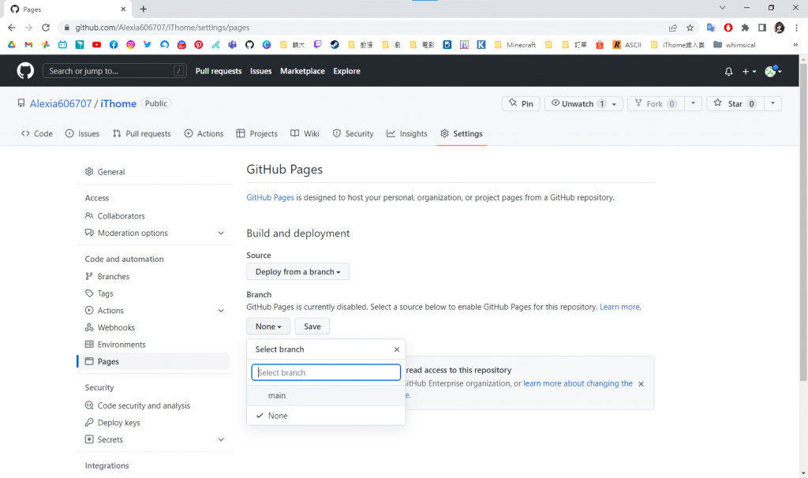Open a new browser tab
This screenshot has width=808, height=478.
[x=144, y=9]
